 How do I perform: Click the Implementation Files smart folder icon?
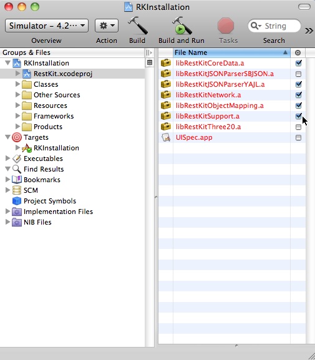point(17,212)
